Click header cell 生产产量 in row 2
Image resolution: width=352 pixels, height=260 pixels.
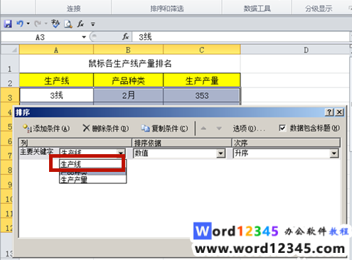pyautogui.click(x=202, y=80)
